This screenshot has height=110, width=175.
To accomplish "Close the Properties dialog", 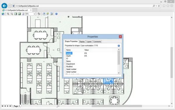I will coord(120,37).
